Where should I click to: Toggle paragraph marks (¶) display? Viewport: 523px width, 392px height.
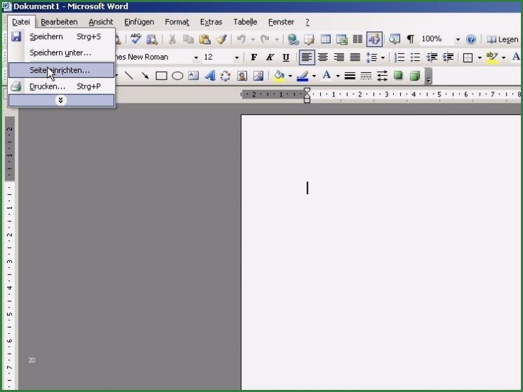tap(410, 40)
